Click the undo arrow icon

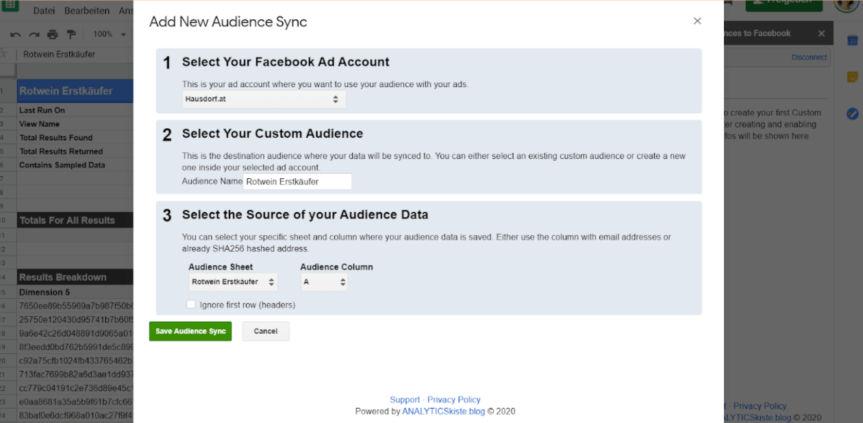(x=15, y=34)
